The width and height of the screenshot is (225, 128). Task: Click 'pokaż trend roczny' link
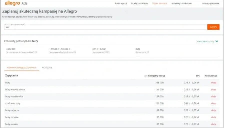tap(205, 41)
